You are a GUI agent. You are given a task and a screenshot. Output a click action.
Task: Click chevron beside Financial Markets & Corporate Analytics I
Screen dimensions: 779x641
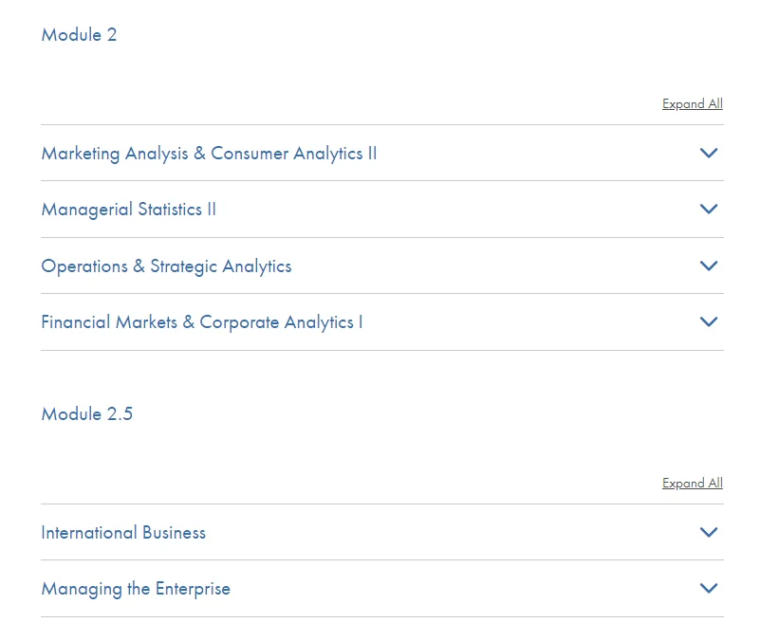(708, 321)
